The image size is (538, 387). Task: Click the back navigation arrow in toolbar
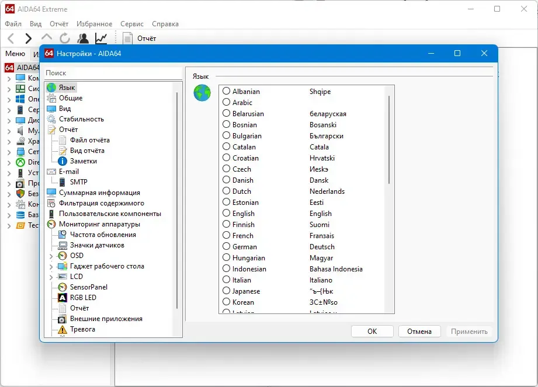pos(11,39)
